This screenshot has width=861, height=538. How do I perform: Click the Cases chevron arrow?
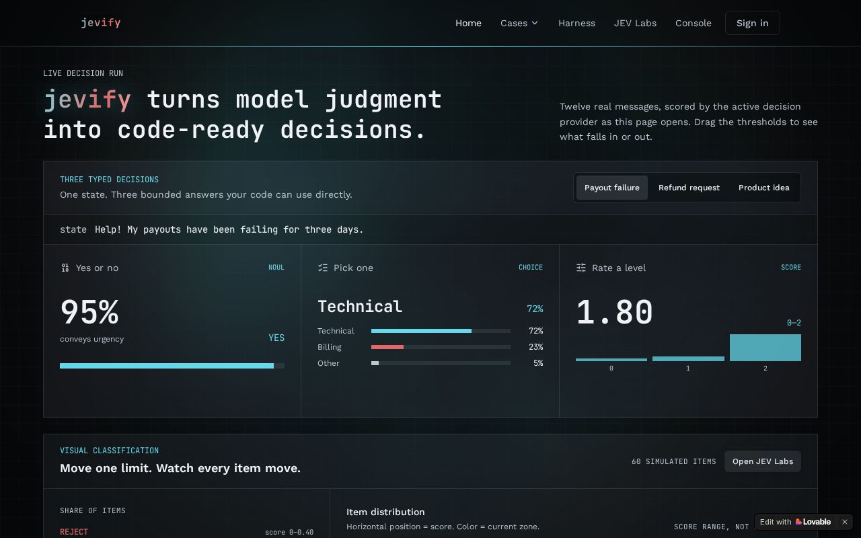click(535, 23)
